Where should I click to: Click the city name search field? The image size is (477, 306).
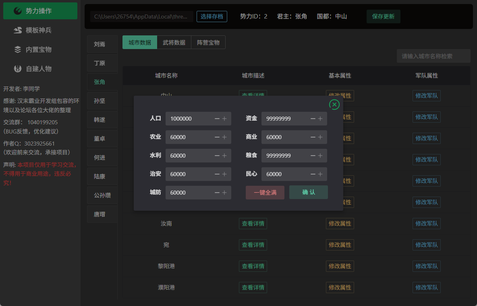point(433,56)
